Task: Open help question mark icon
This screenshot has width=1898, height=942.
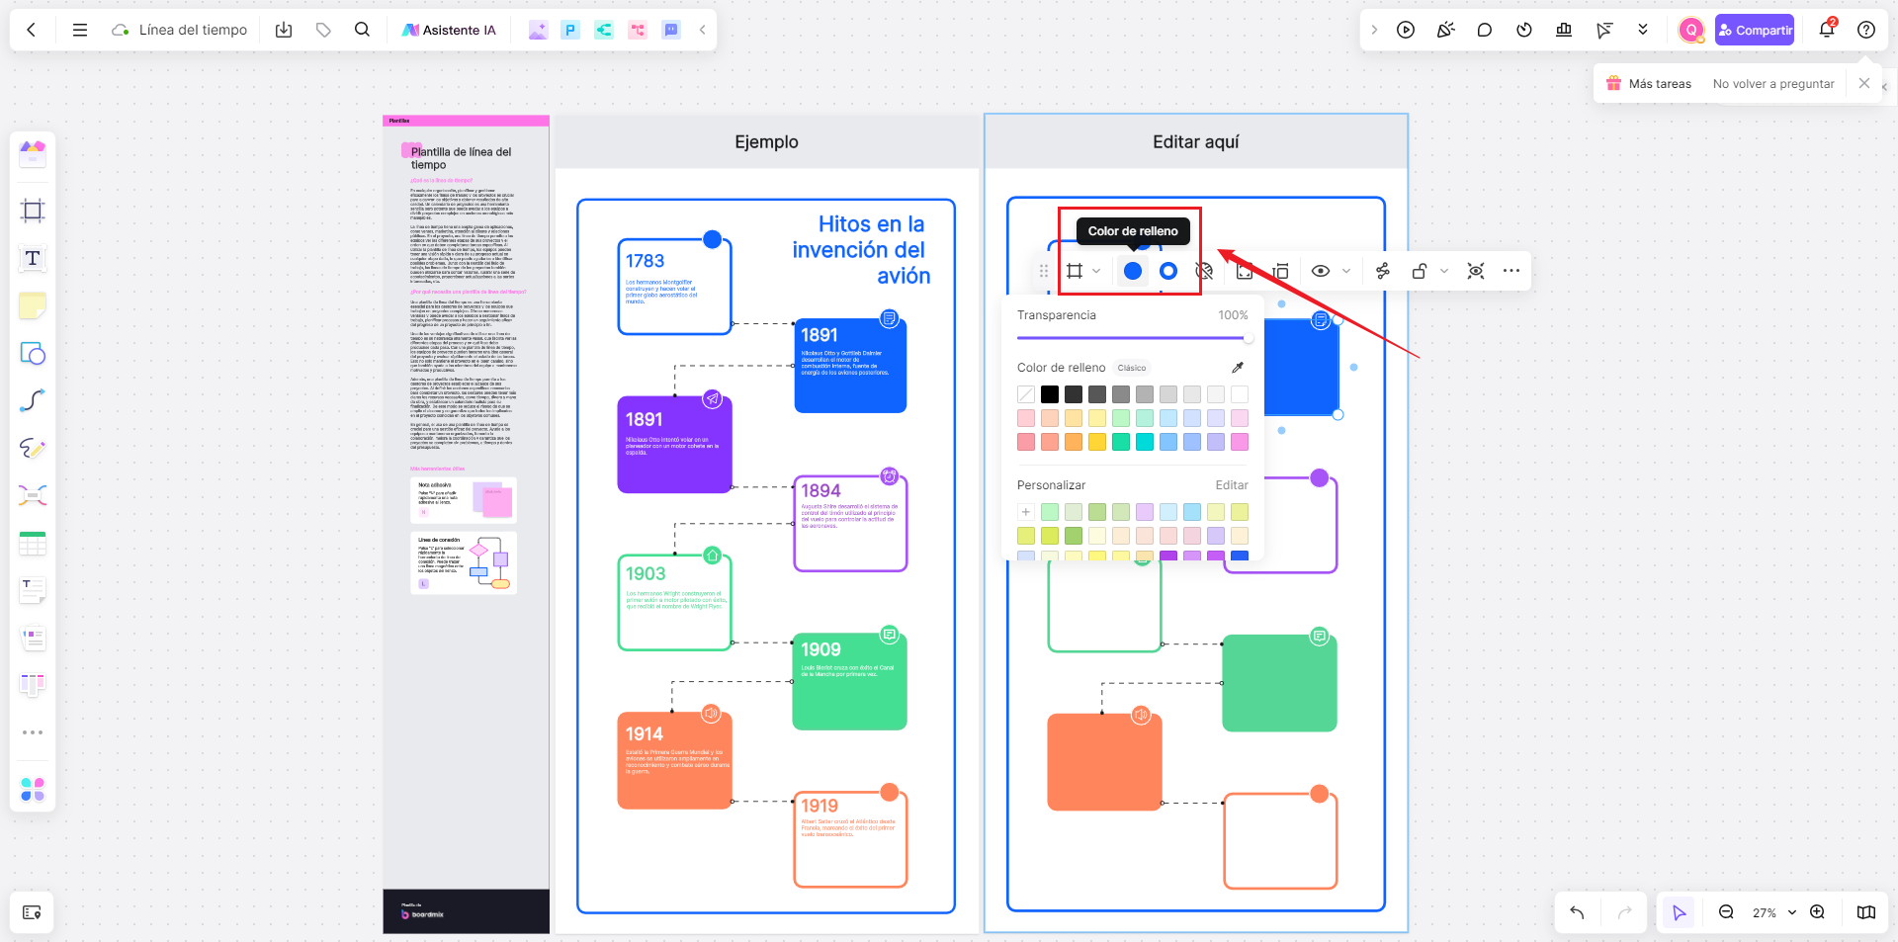Action: click(x=1866, y=30)
